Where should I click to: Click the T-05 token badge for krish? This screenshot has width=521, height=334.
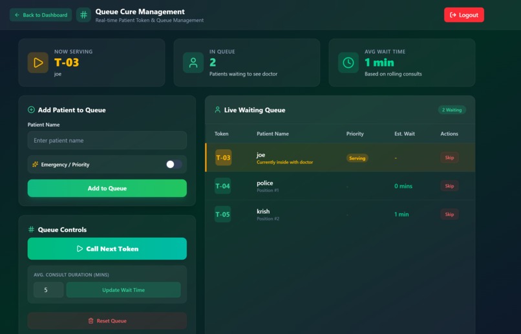(x=222, y=214)
